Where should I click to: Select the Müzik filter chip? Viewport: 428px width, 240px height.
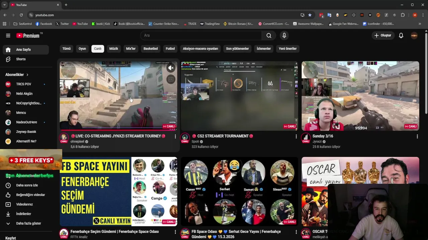click(114, 49)
